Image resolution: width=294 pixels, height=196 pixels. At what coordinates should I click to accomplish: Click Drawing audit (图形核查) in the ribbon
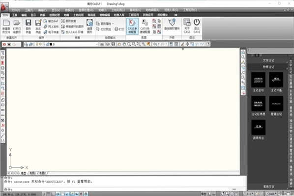pos(69,21)
